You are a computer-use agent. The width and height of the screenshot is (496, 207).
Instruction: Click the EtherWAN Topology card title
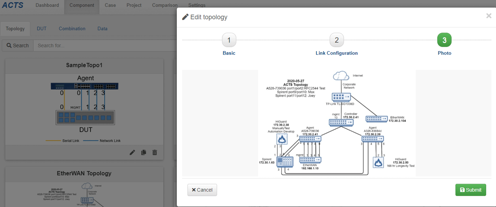point(84,173)
